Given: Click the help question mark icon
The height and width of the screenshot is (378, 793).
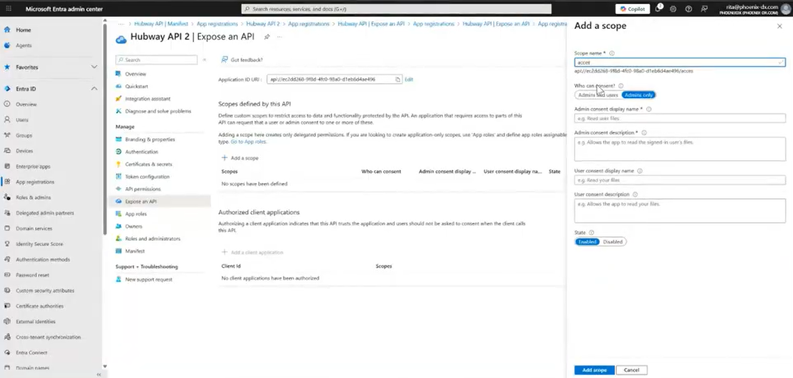Looking at the screenshot, I should coord(689,9).
